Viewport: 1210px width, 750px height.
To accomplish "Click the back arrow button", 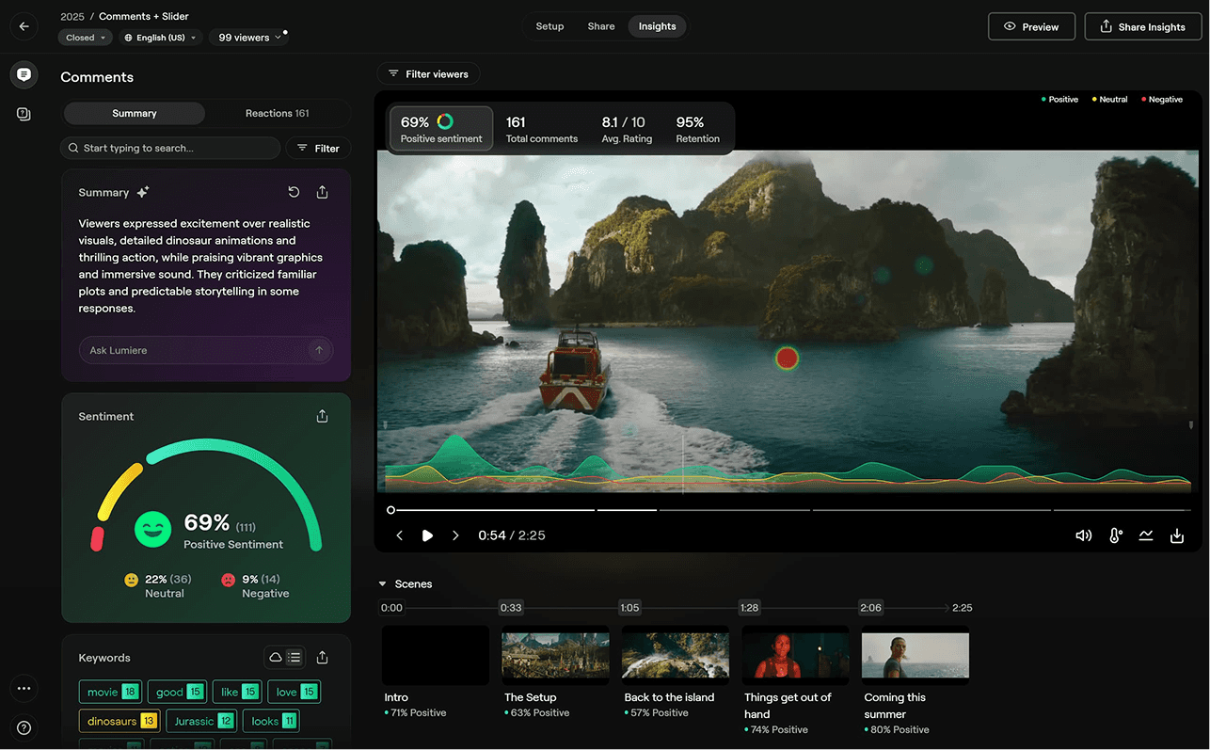I will (x=24, y=26).
